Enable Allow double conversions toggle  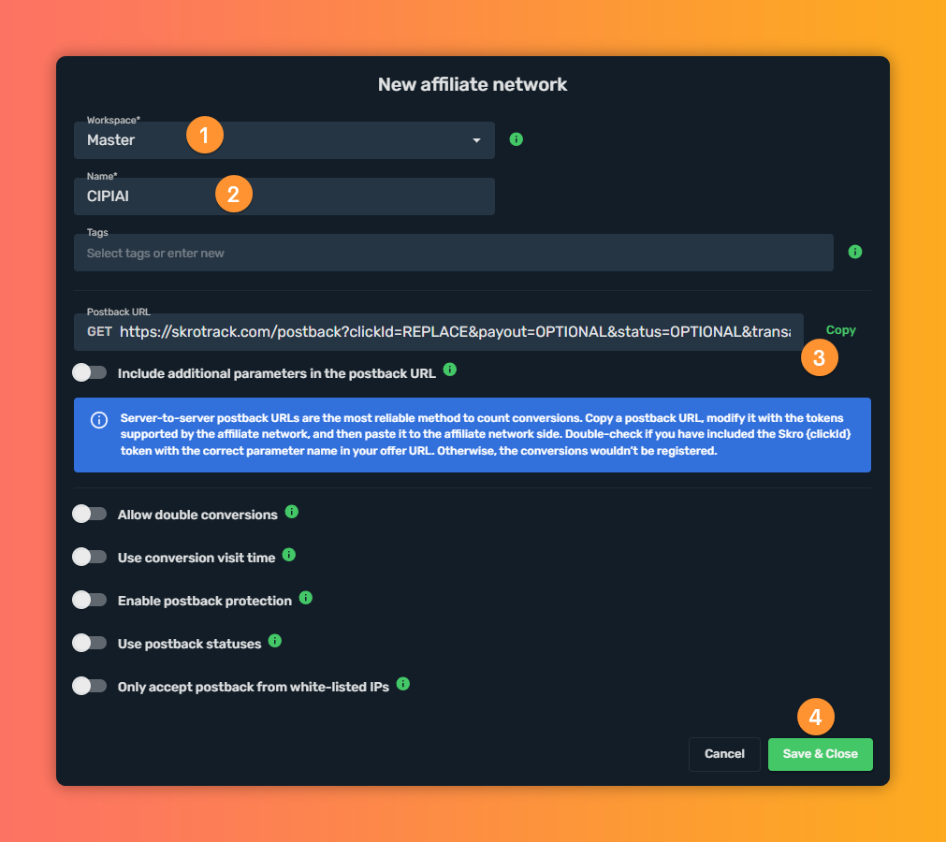coord(89,514)
